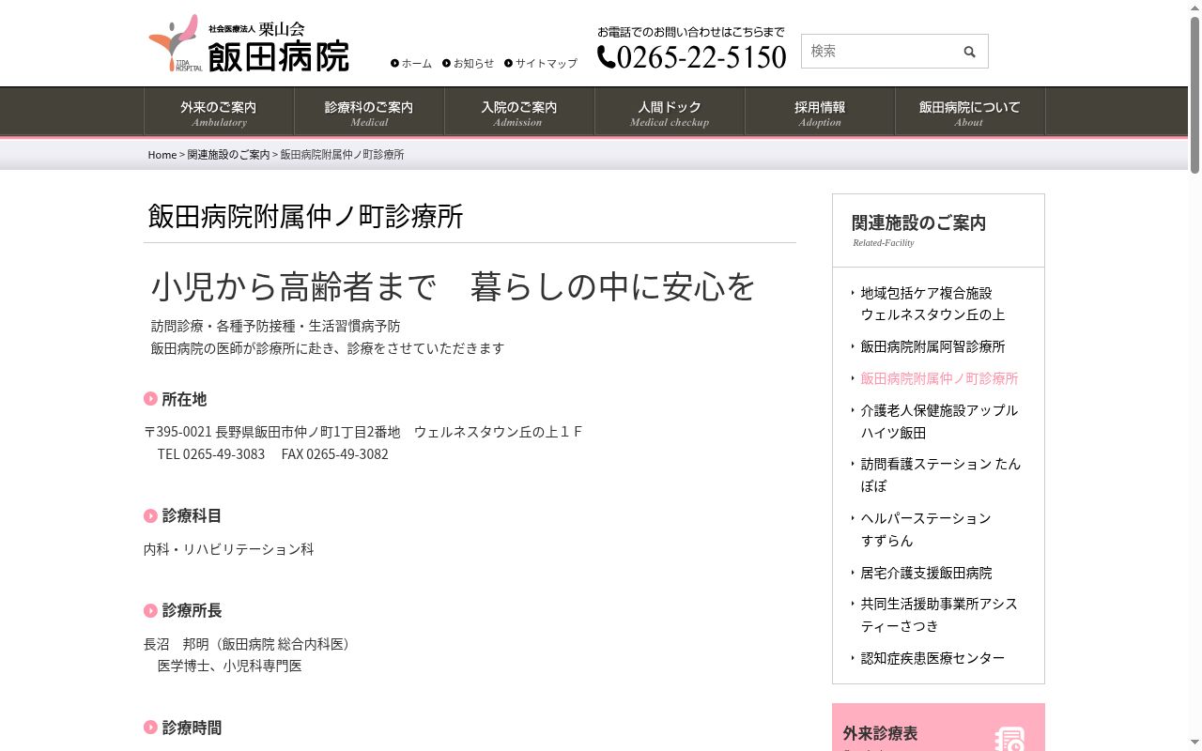Open 認知症疾患医療センター sidebar link
1202x751 pixels.
tap(932, 658)
